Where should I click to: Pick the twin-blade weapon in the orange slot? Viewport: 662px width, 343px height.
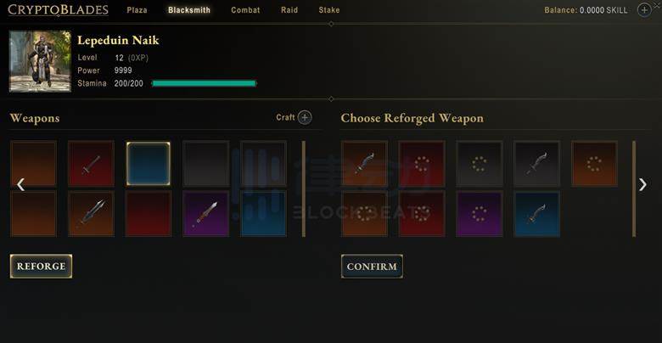pyautogui.click(x=91, y=213)
